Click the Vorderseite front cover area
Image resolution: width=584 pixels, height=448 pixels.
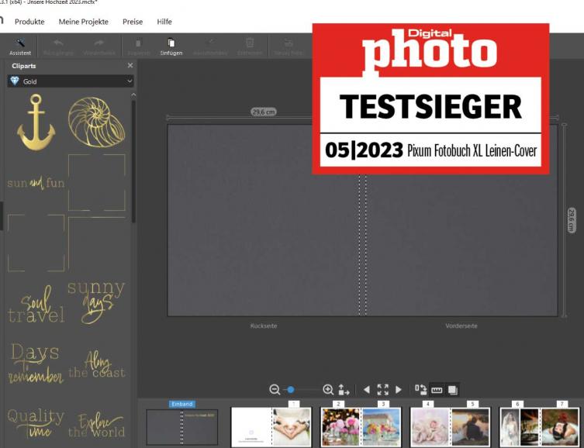461,246
